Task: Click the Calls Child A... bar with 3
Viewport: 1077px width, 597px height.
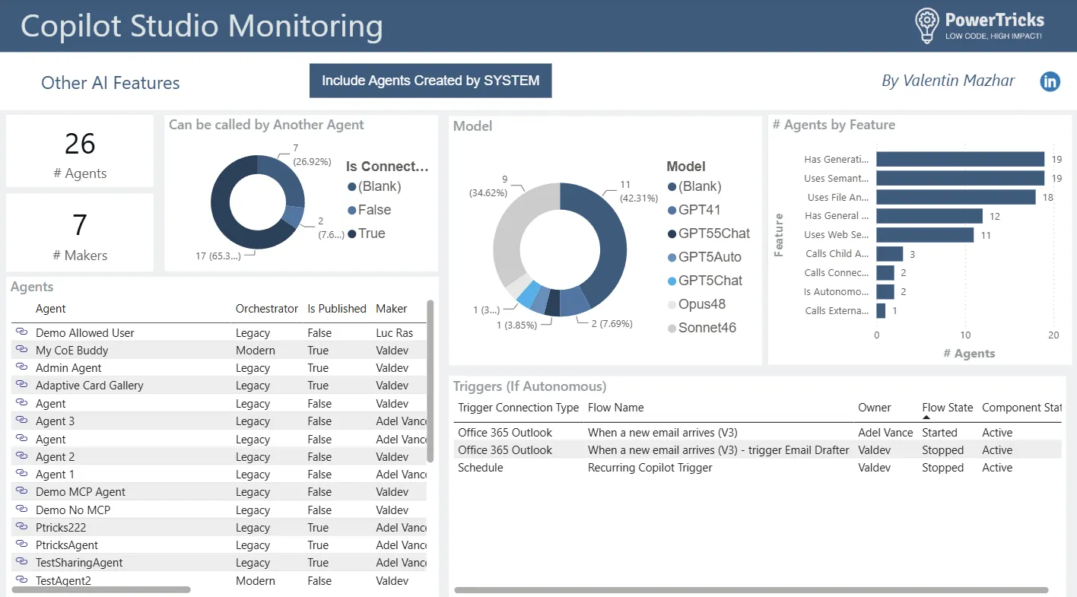Action: point(889,254)
